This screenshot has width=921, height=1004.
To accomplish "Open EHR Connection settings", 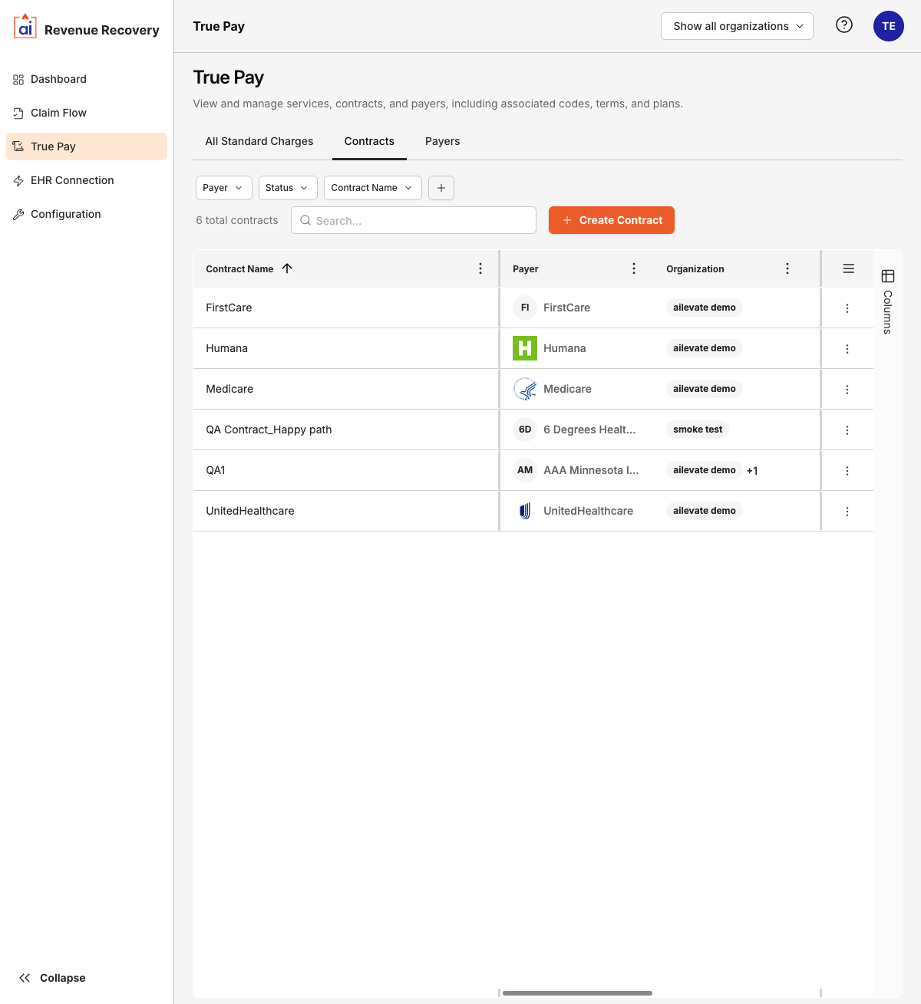I will (x=71, y=180).
